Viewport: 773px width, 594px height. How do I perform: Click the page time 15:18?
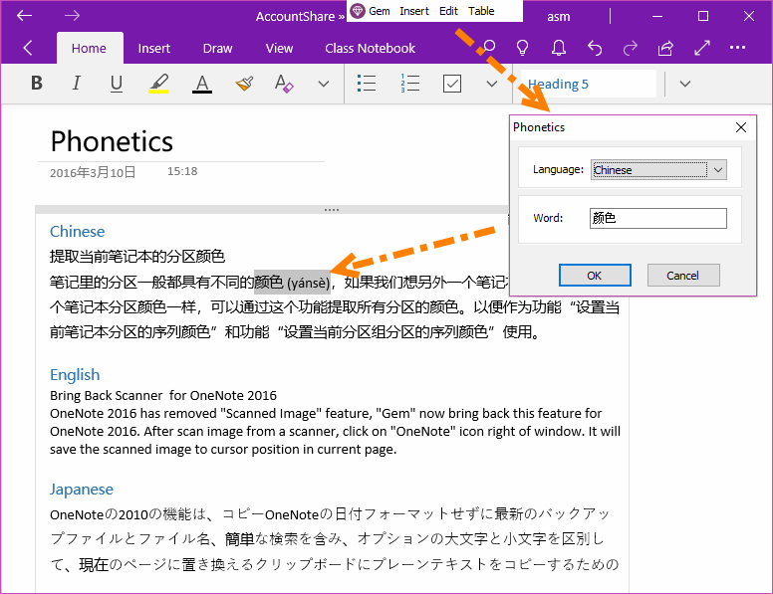(182, 171)
